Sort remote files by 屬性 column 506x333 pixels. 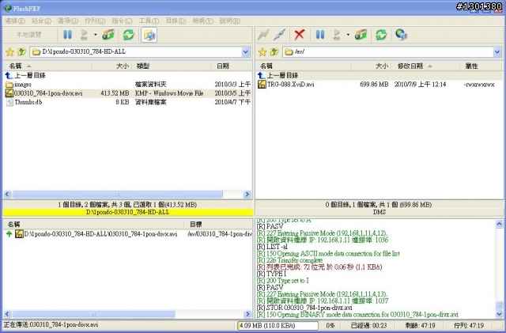click(x=481, y=66)
